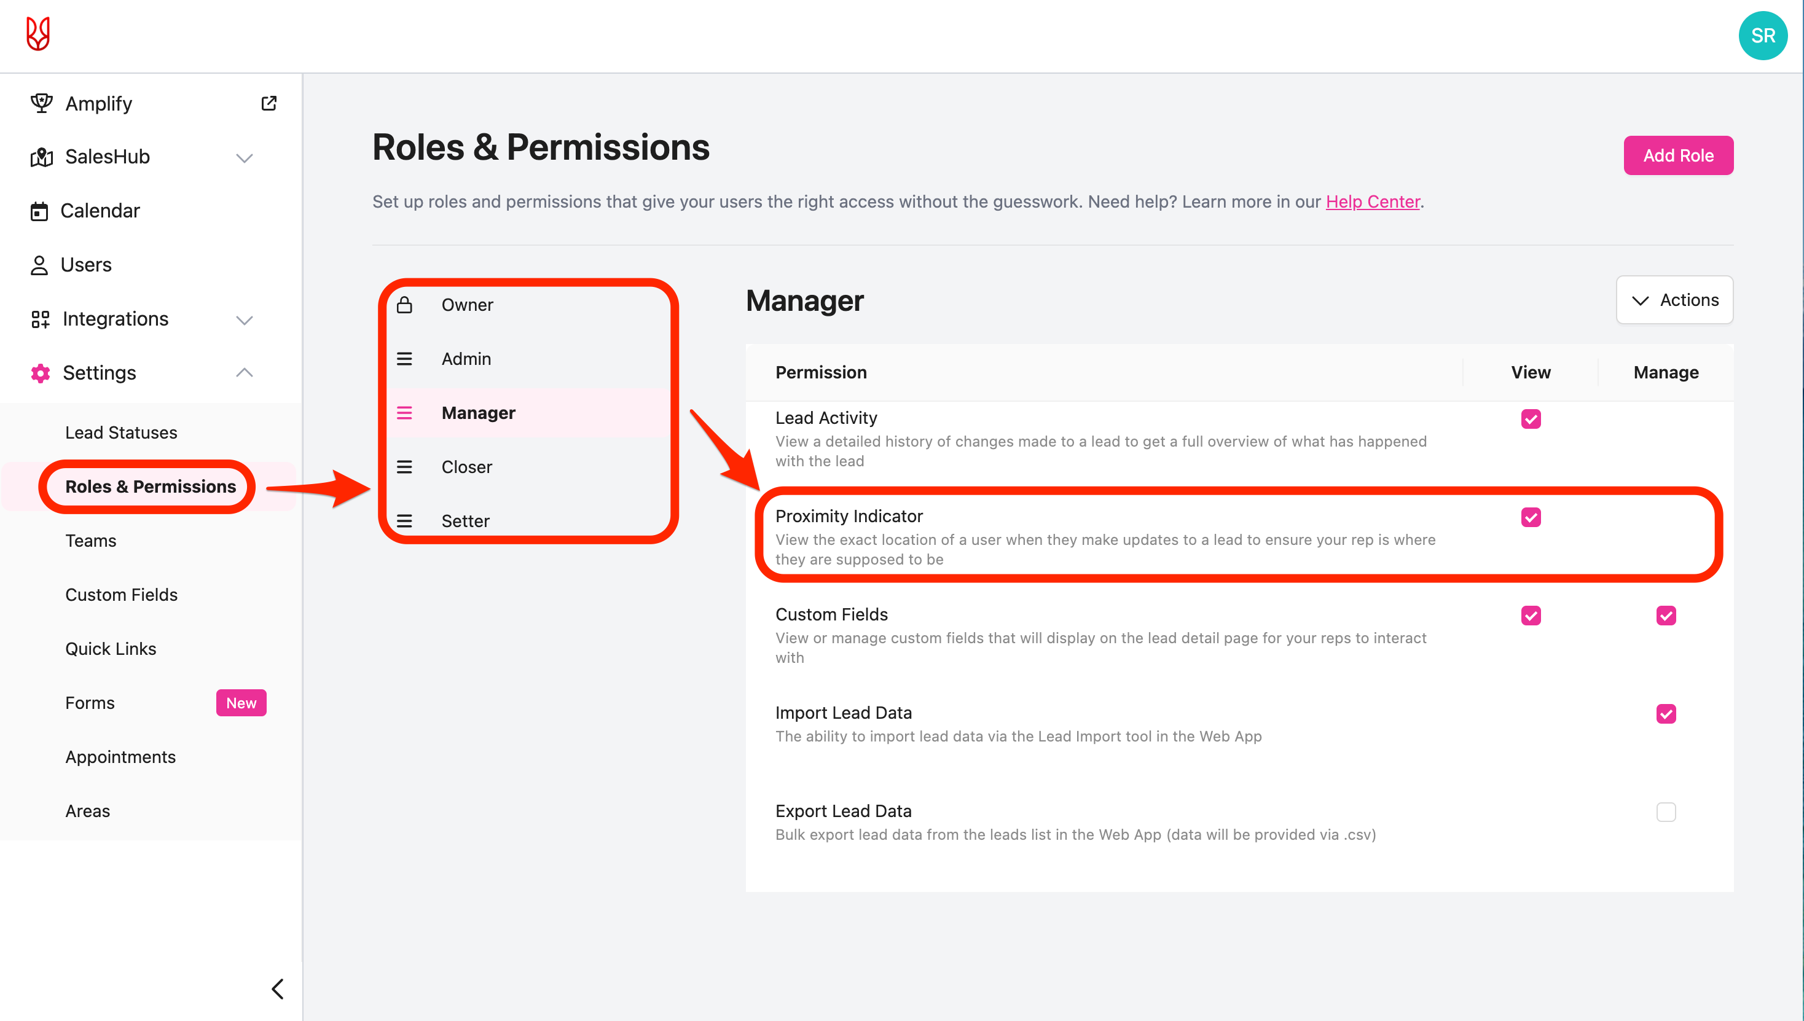Screen dimensions: 1804x1021
Task: Select the Closer role
Action: pyautogui.click(x=466, y=467)
